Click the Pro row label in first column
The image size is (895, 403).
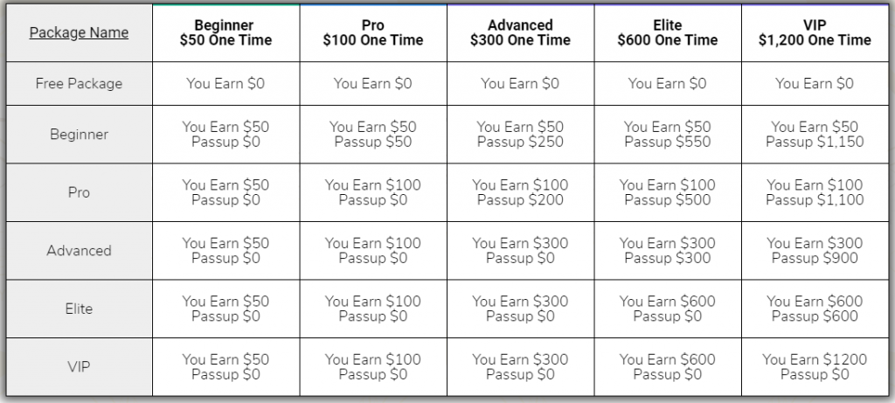79,192
